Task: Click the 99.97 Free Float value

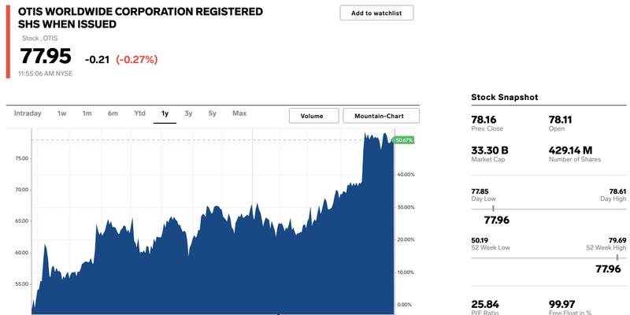Action: [x=561, y=304]
